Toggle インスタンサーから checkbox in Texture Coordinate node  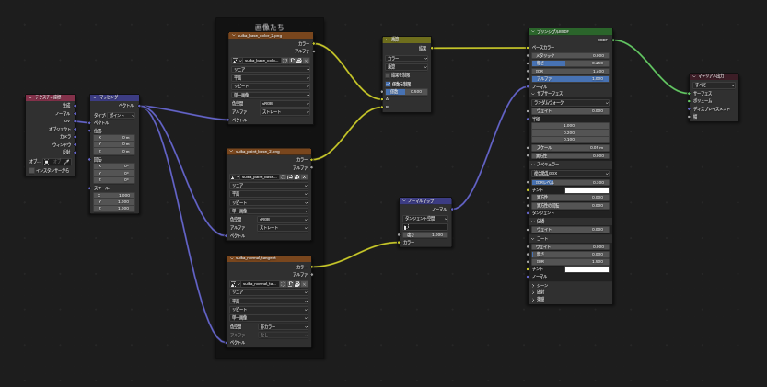[32, 170]
